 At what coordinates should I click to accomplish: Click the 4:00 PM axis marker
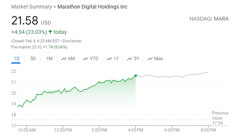pos(135,130)
